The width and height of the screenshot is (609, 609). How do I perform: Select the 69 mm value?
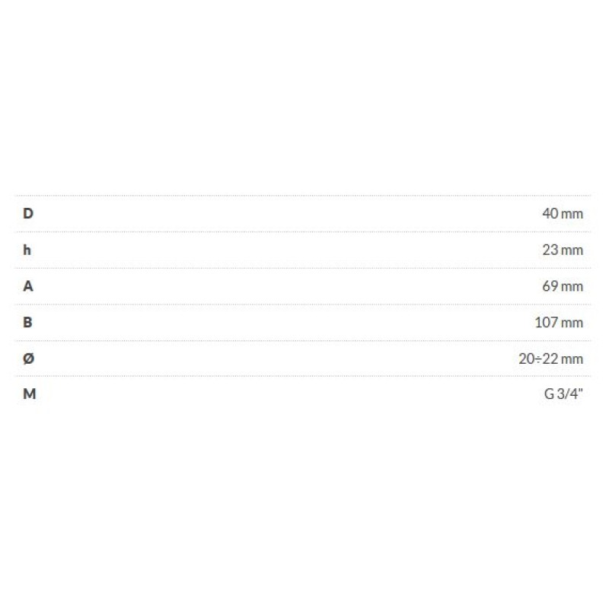coord(563,286)
